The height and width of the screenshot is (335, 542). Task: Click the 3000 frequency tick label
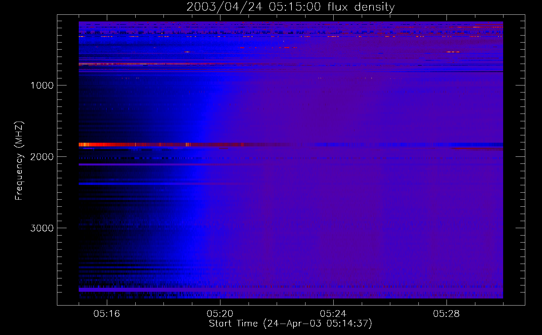tap(42, 228)
